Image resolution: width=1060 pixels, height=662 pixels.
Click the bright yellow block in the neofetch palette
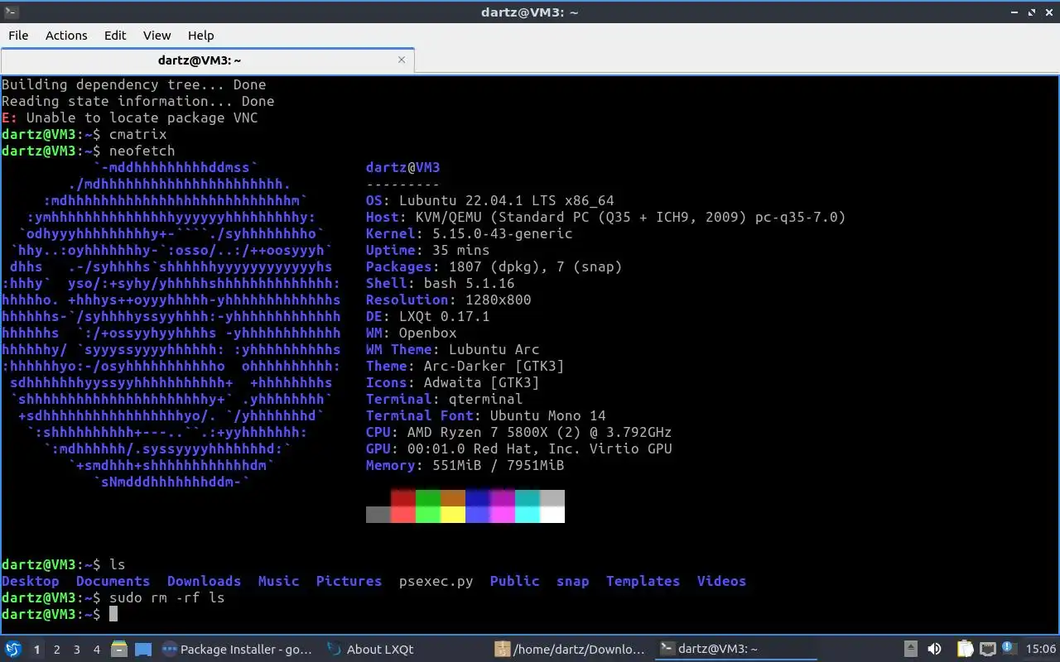coord(453,514)
